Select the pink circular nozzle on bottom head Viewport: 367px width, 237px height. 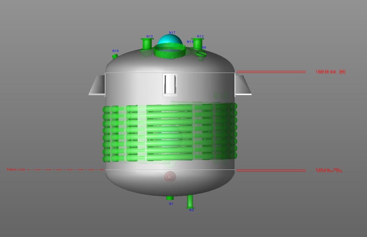pos(170,177)
